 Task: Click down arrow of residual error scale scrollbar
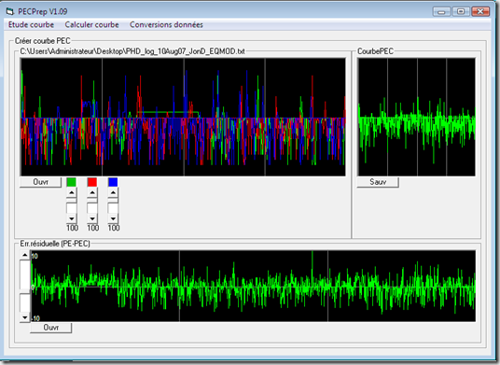pyautogui.click(x=25, y=317)
